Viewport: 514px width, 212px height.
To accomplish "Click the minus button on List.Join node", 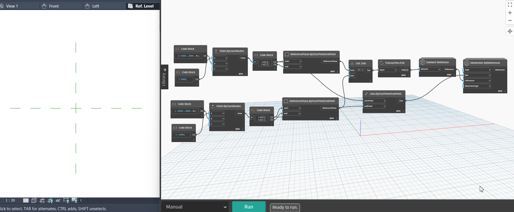I will pos(363,70).
